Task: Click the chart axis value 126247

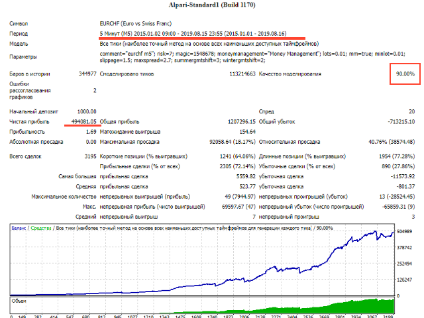Action: tap(404, 280)
